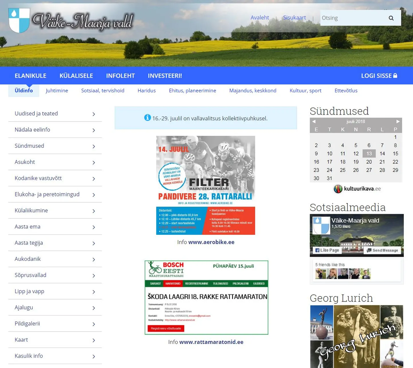Viewport: 413px width, 368px height.
Task: Select the Ehitus, planeerimine tab
Action: tap(192, 91)
